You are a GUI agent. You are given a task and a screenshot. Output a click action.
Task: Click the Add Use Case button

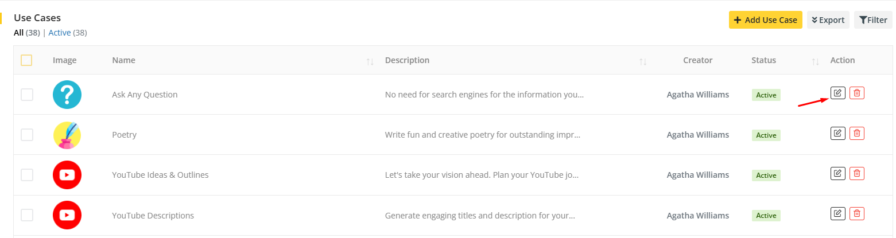coord(765,20)
